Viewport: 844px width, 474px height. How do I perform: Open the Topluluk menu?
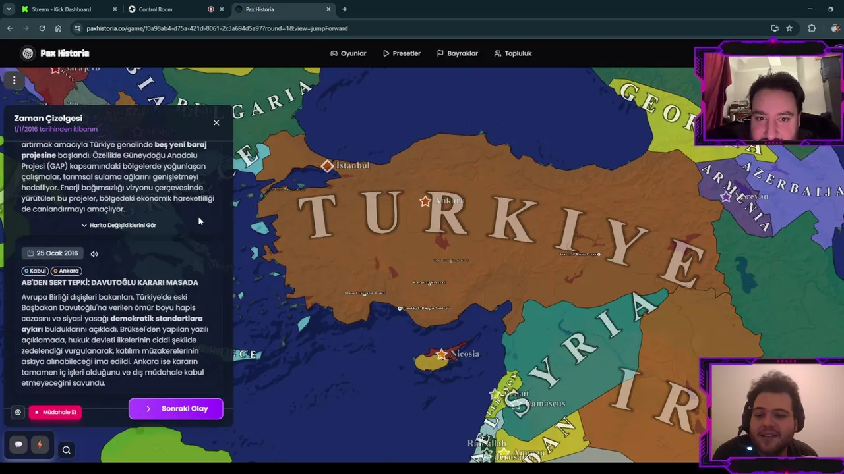click(x=512, y=53)
